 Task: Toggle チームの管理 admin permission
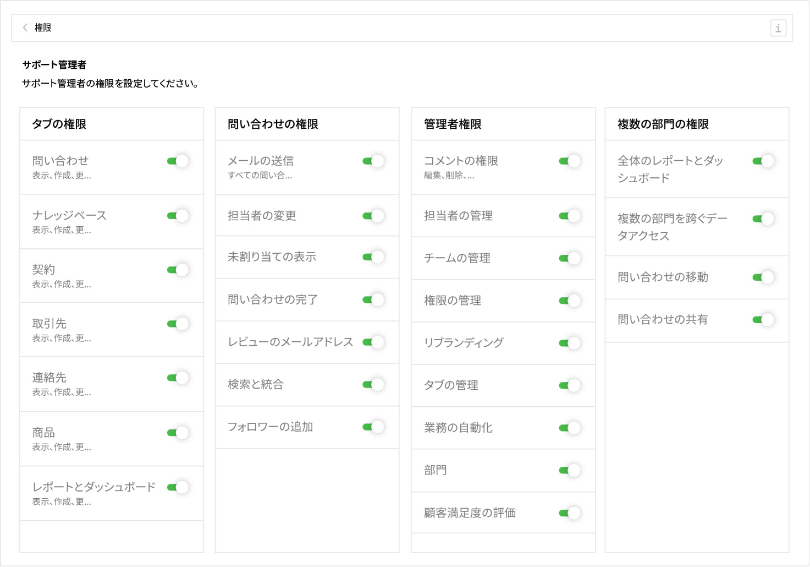[570, 259]
